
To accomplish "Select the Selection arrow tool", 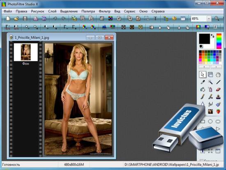I will pos(203,74).
